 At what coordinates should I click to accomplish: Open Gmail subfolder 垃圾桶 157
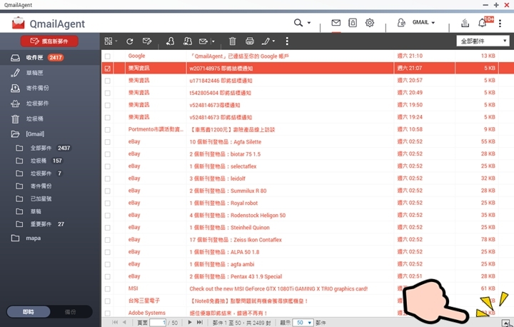coord(50,161)
